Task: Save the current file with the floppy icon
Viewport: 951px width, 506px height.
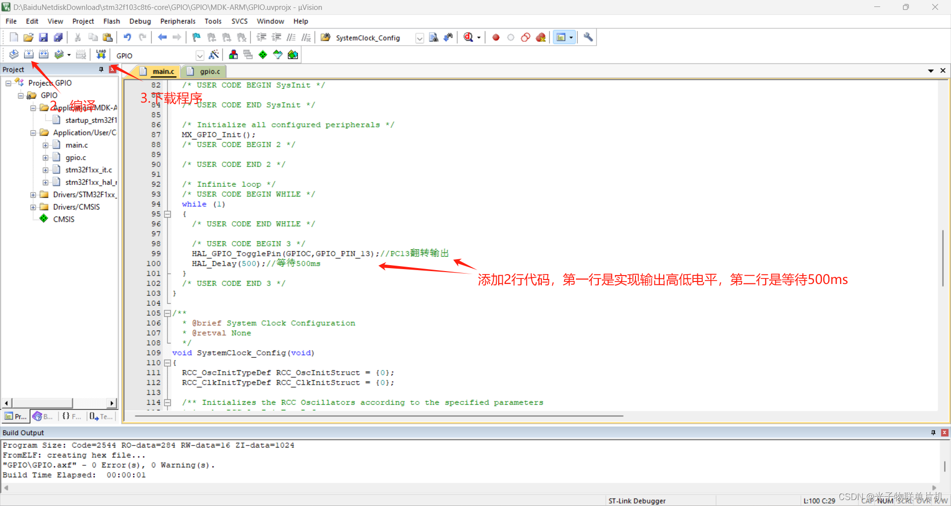Action: [x=44, y=38]
